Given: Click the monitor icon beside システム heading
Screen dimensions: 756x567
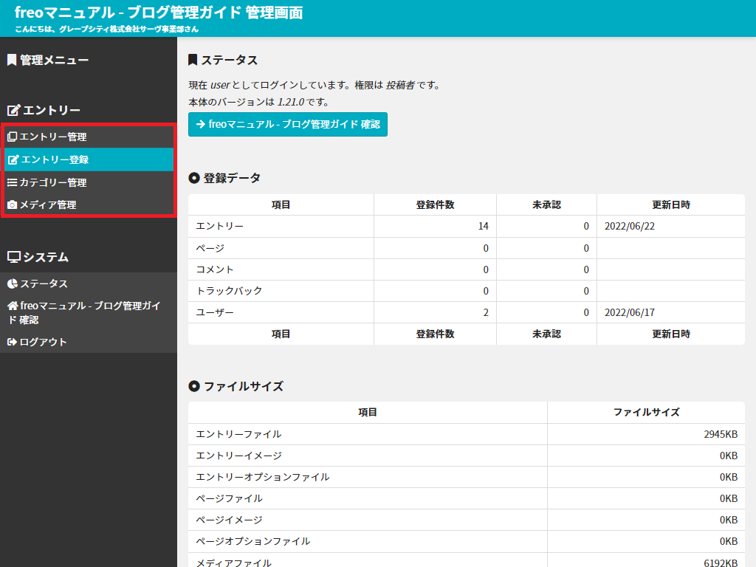Looking at the screenshot, I should [14, 257].
